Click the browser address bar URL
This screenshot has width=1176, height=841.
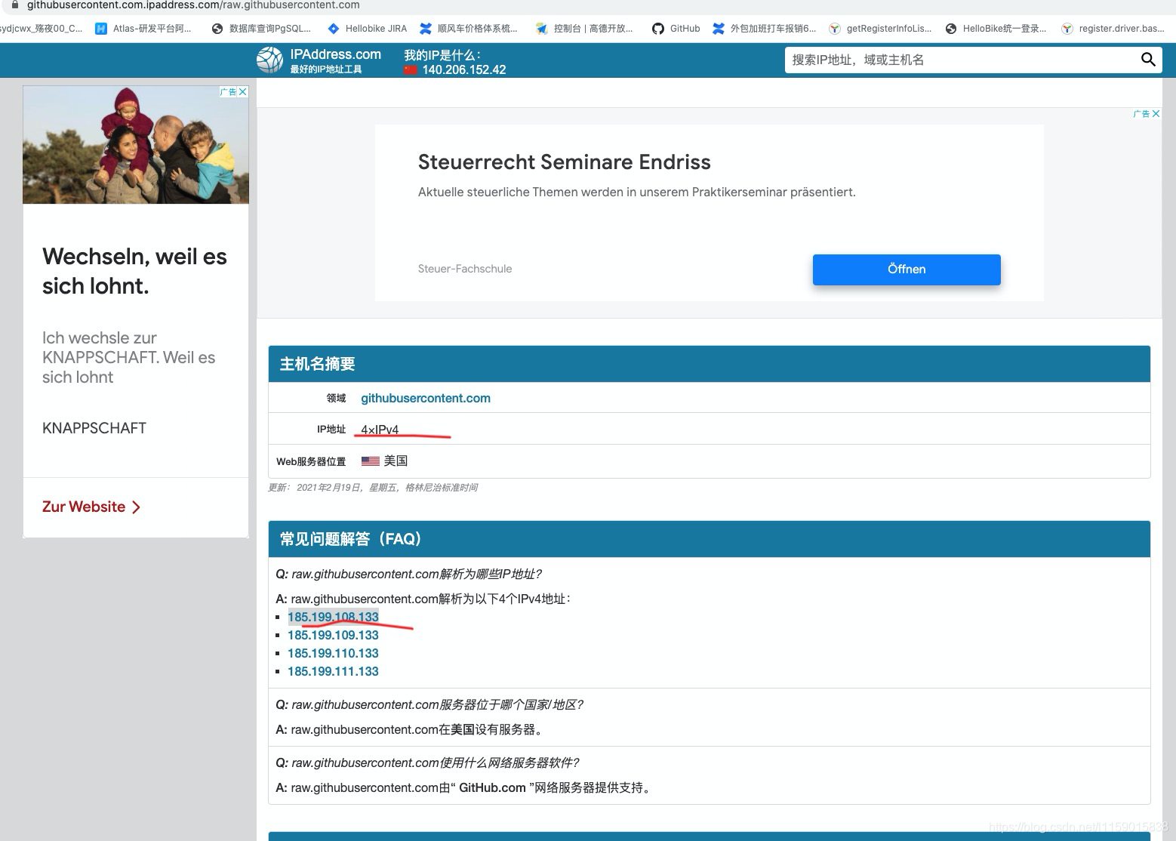coord(193,5)
